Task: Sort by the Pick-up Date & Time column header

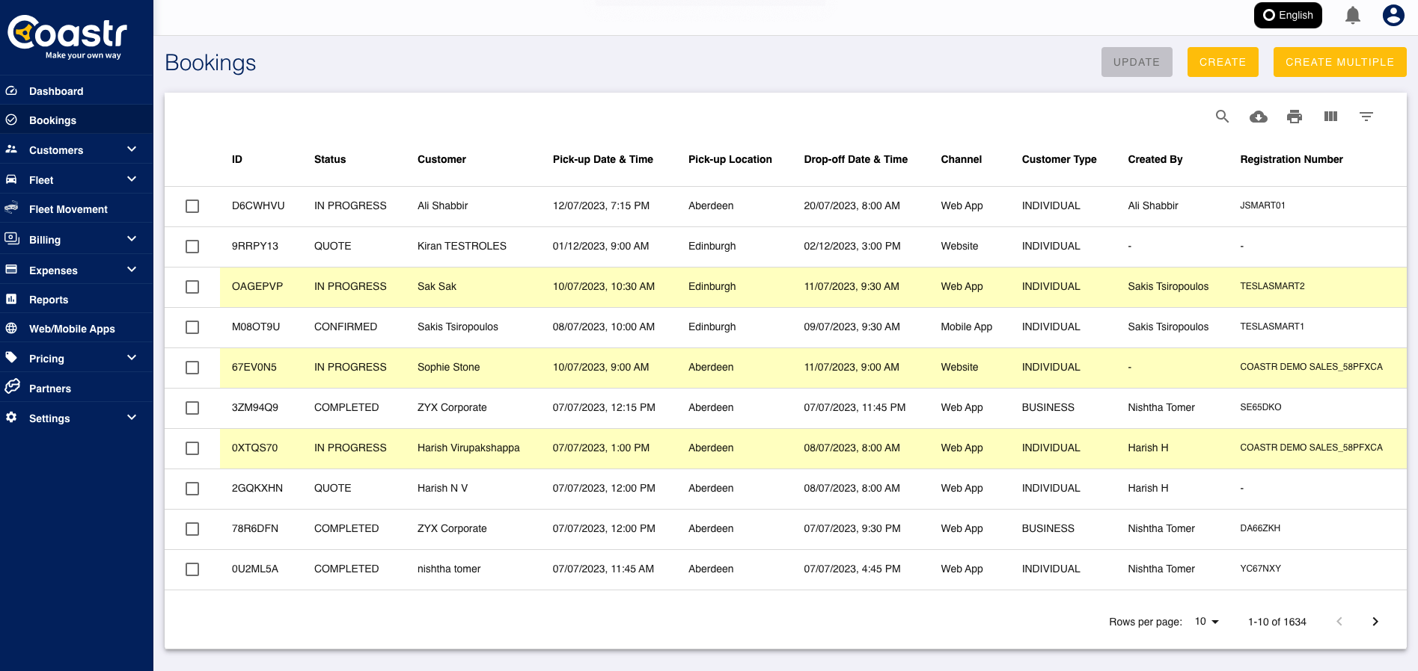Action: [x=602, y=159]
